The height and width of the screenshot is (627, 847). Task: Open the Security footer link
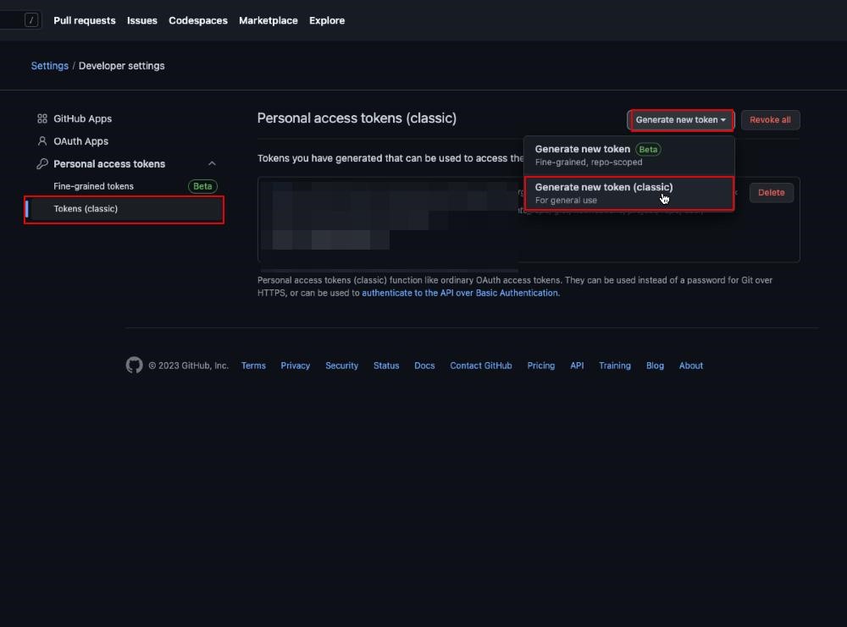[342, 366]
